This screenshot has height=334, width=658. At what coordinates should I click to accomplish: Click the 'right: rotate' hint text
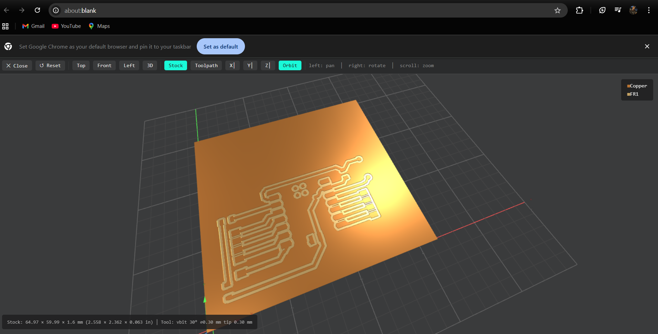(367, 65)
